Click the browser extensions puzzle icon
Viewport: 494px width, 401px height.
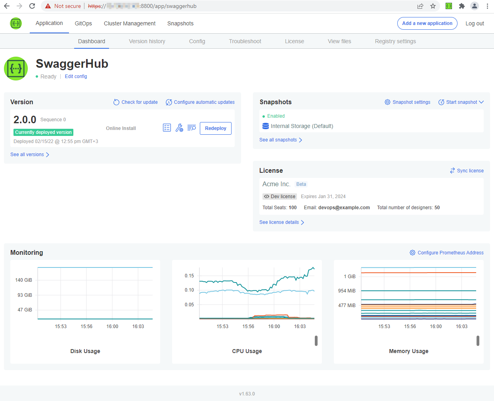tap(461, 6)
